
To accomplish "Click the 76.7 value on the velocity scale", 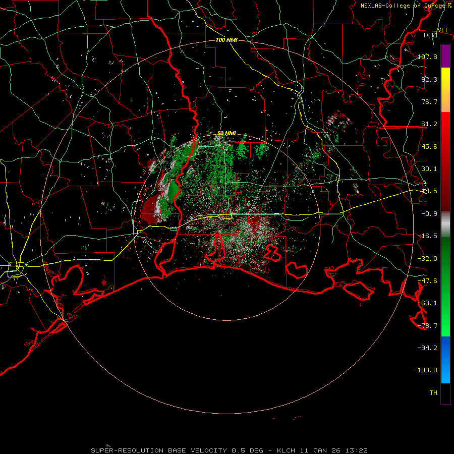I will [x=429, y=101].
